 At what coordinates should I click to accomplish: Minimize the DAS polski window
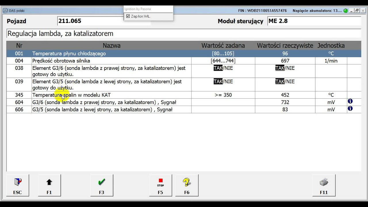point(352,11)
